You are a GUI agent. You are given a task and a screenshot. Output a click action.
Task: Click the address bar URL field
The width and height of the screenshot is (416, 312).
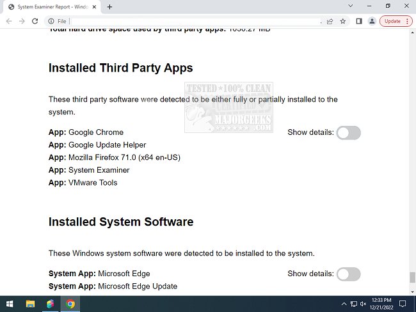click(192, 21)
